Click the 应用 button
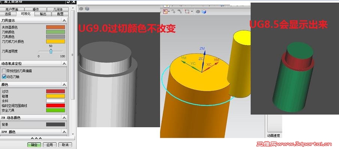The height and width of the screenshot is (149, 339). pyautogui.click(x=49, y=144)
